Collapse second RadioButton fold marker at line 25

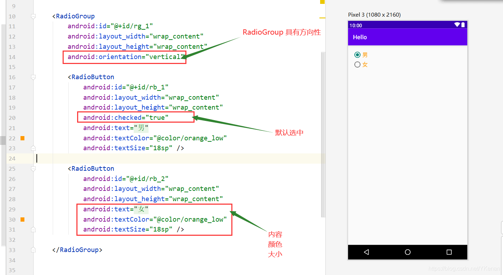(x=33, y=169)
